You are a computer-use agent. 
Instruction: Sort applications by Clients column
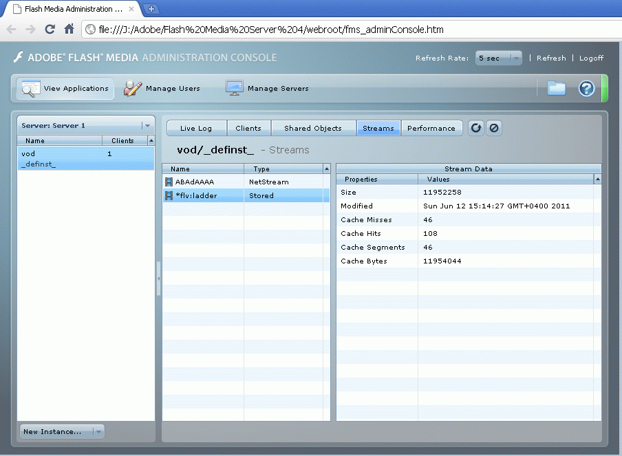(125, 140)
